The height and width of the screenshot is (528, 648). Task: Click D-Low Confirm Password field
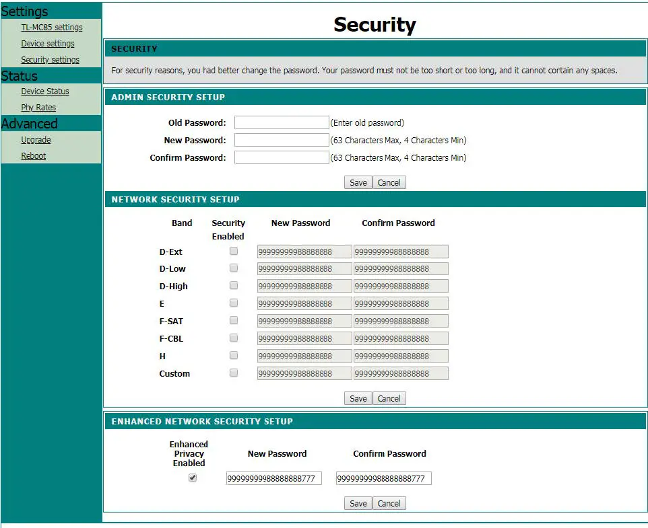(401, 269)
